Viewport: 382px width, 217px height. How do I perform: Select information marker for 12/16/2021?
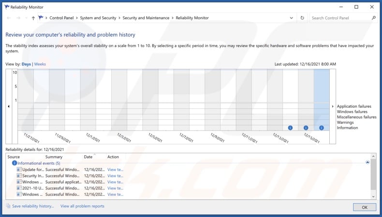click(x=322, y=128)
